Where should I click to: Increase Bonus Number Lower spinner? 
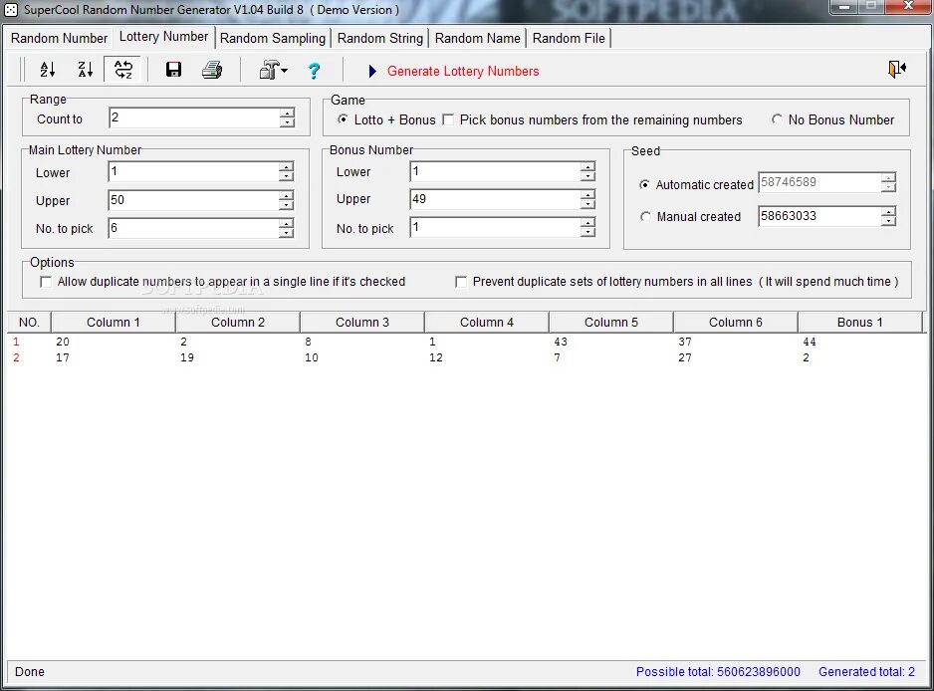tap(587, 167)
